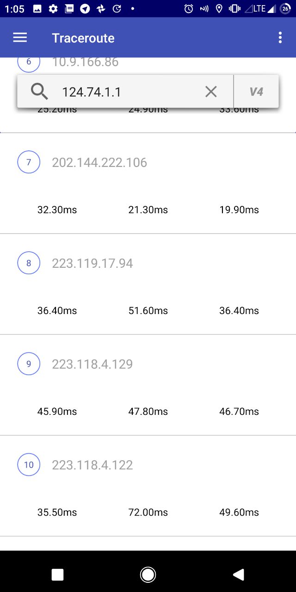Open the hamburger navigation menu
This screenshot has width=296, height=592.
[x=20, y=38]
